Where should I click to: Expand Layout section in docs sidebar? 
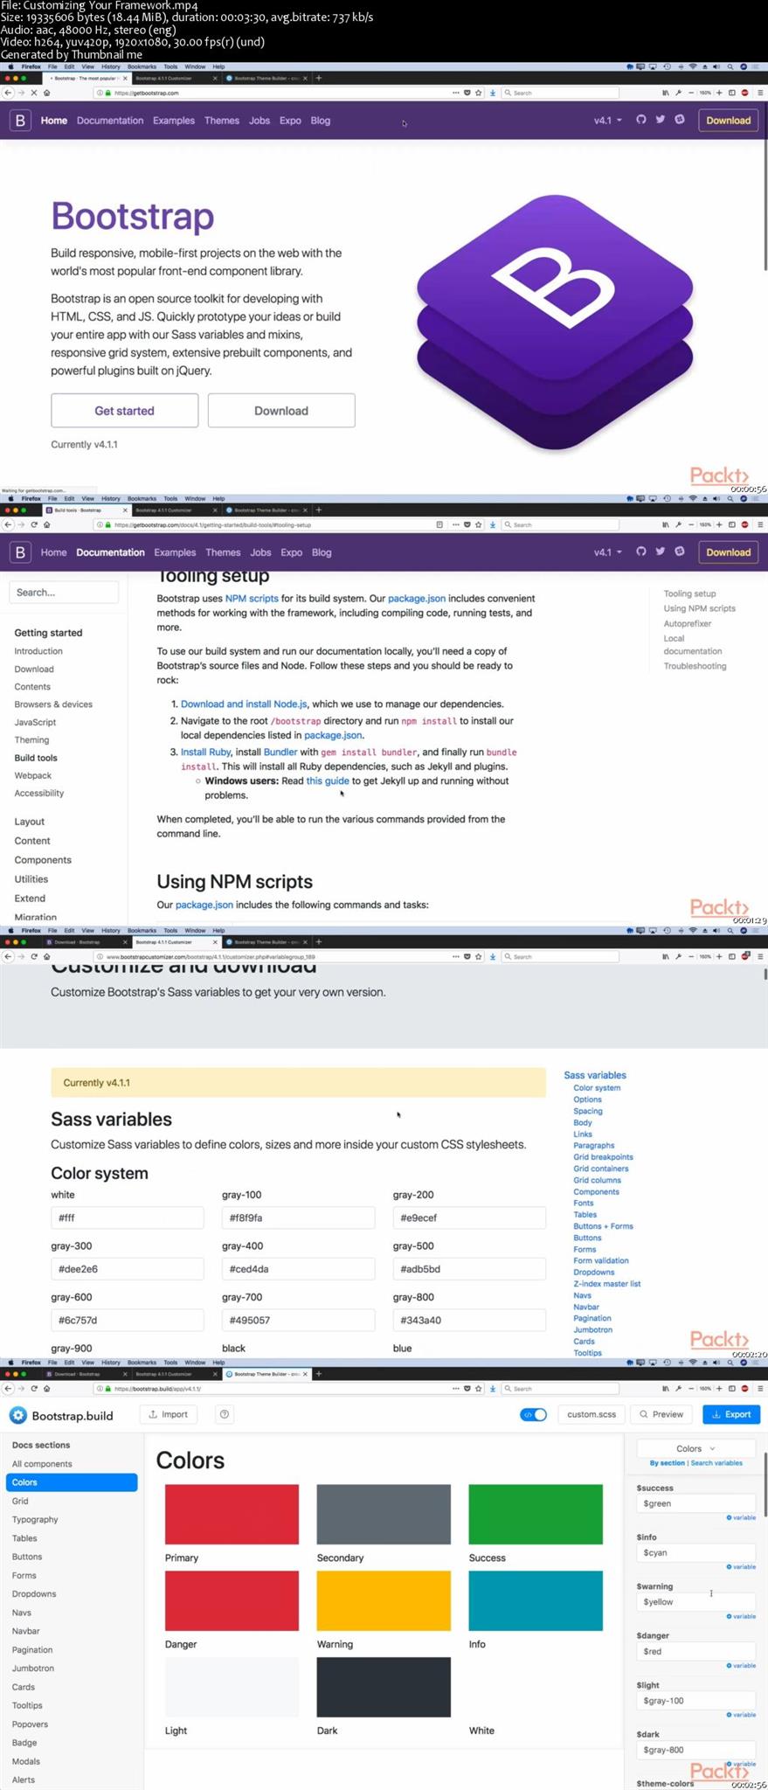coord(29,822)
